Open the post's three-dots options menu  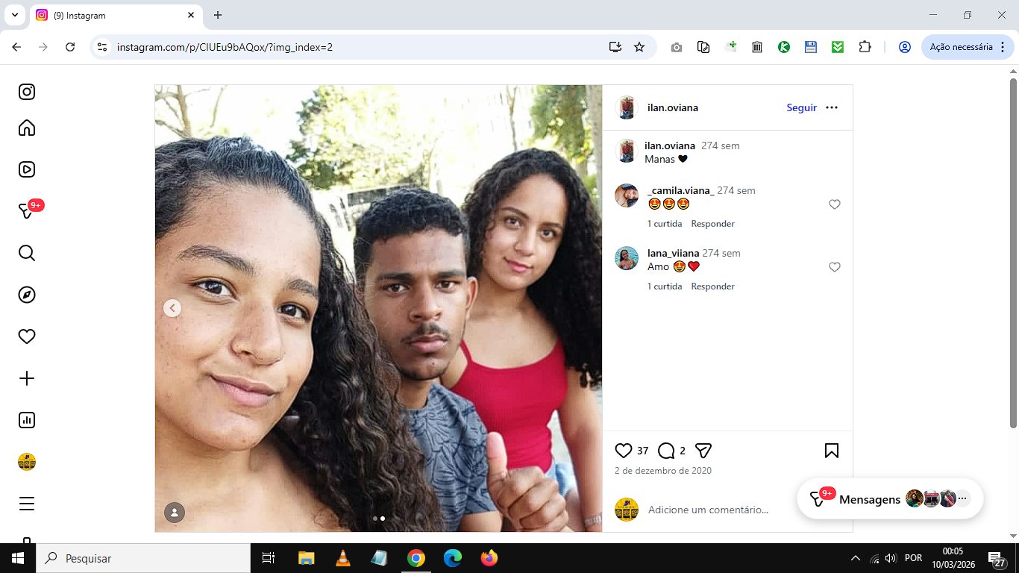coord(832,107)
